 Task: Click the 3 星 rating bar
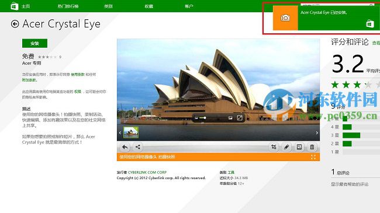click(x=361, y=135)
